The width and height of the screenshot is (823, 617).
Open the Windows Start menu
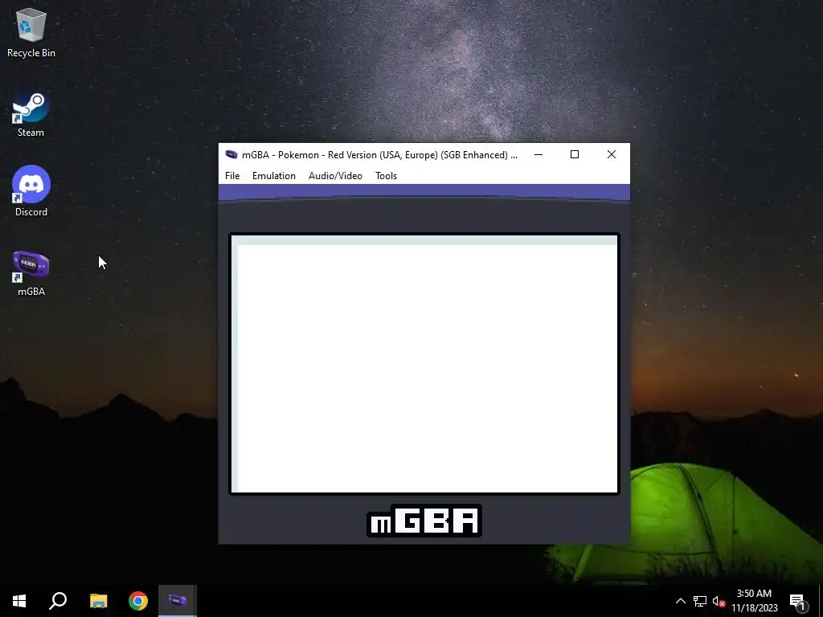19,601
